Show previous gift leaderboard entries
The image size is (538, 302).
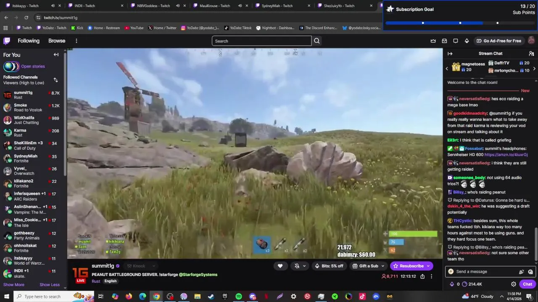[x=447, y=68]
